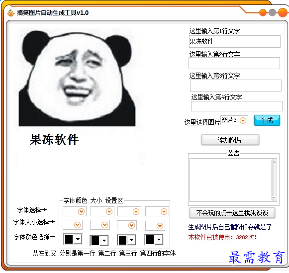Image resolution: width=289 pixels, height=273 pixels.
Task: Click the 添加图片 add picture button
Action: click(x=230, y=140)
